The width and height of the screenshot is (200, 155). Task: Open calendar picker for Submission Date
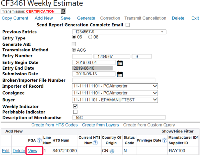pos(120,74)
